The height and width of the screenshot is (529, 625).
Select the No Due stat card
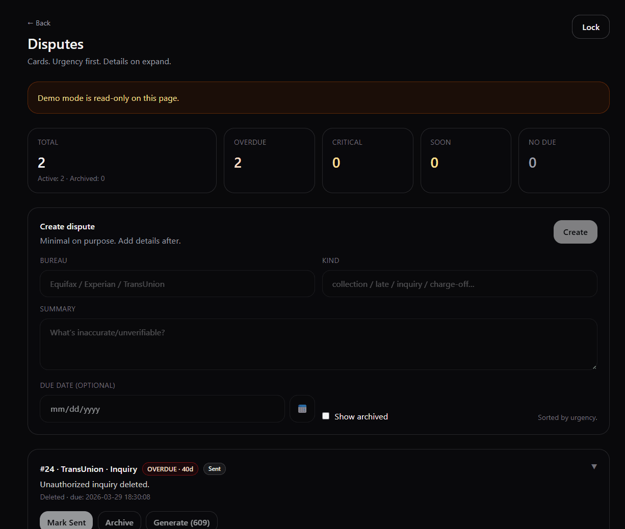click(x=564, y=161)
